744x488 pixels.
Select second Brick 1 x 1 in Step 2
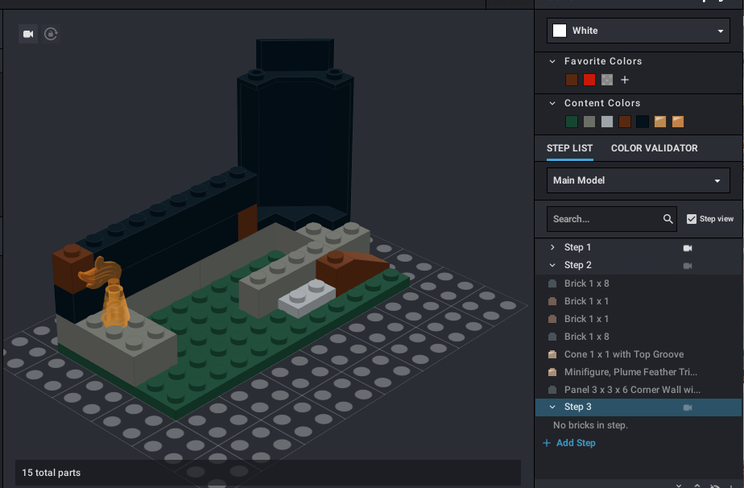click(639, 319)
